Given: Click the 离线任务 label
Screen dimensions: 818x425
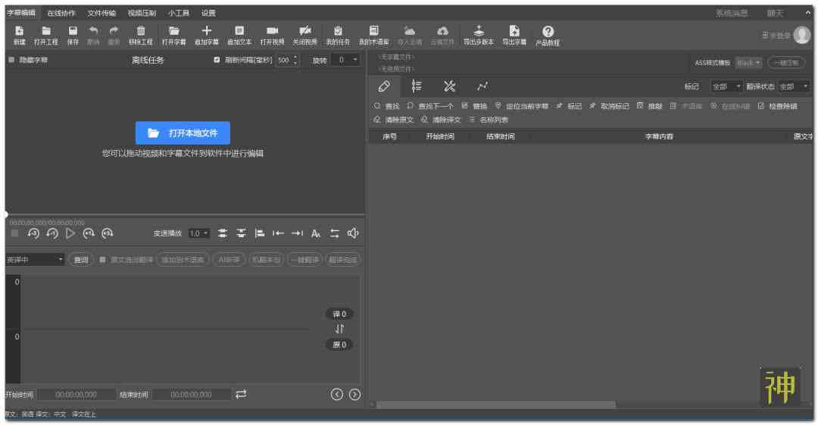Looking at the screenshot, I should click(148, 60).
